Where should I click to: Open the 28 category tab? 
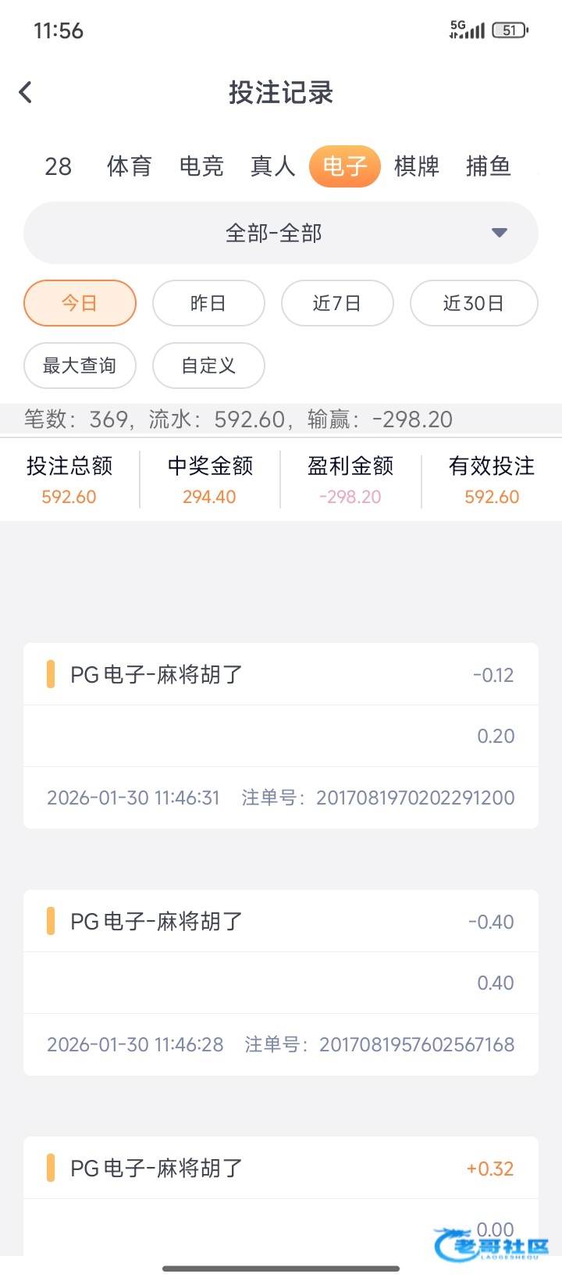coord(59,166)
